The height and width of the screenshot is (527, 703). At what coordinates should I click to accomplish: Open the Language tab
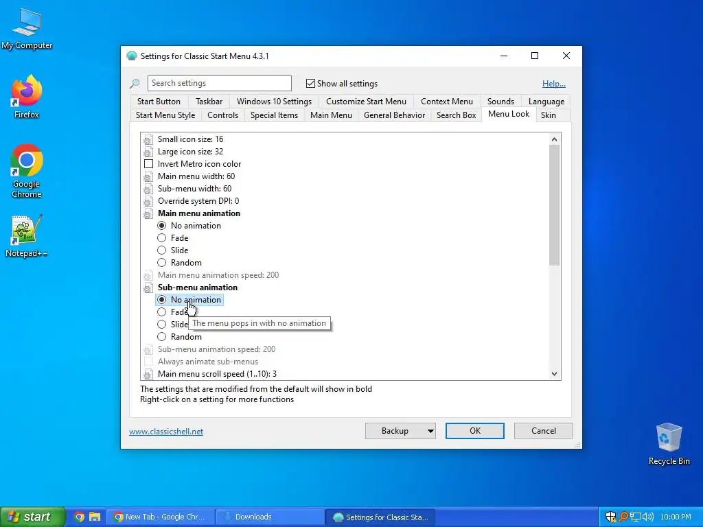(x=546, y=102)
